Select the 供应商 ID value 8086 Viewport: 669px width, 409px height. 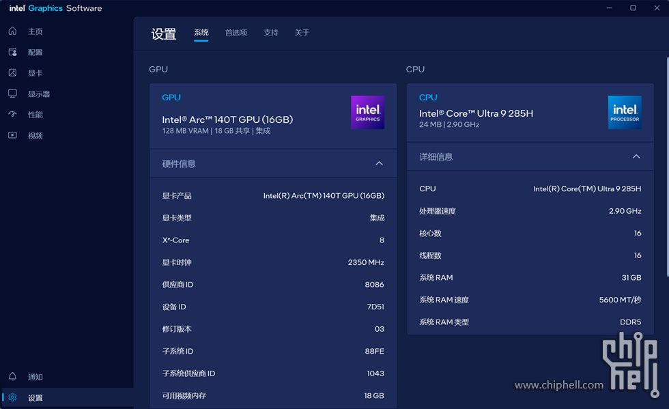[x=375, y=285]
